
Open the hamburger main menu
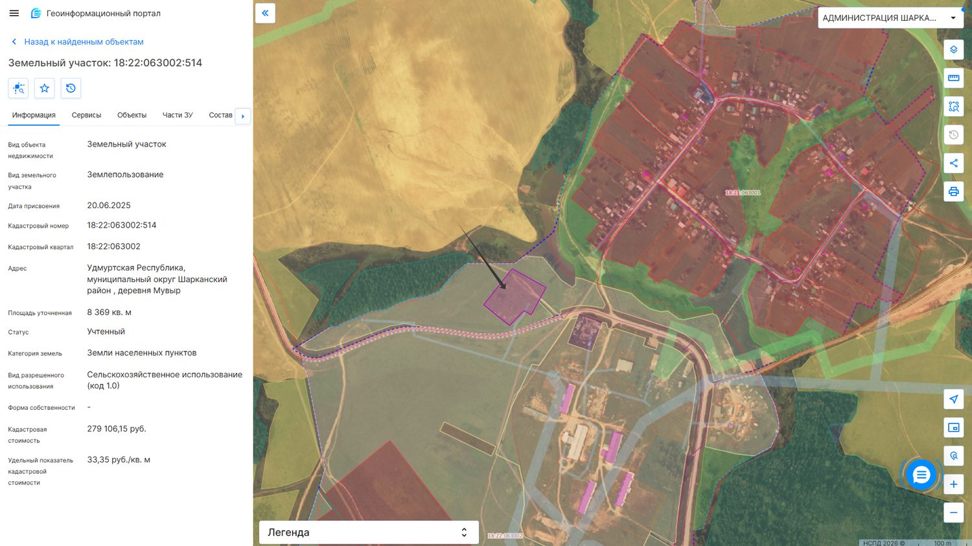[14, 13]
